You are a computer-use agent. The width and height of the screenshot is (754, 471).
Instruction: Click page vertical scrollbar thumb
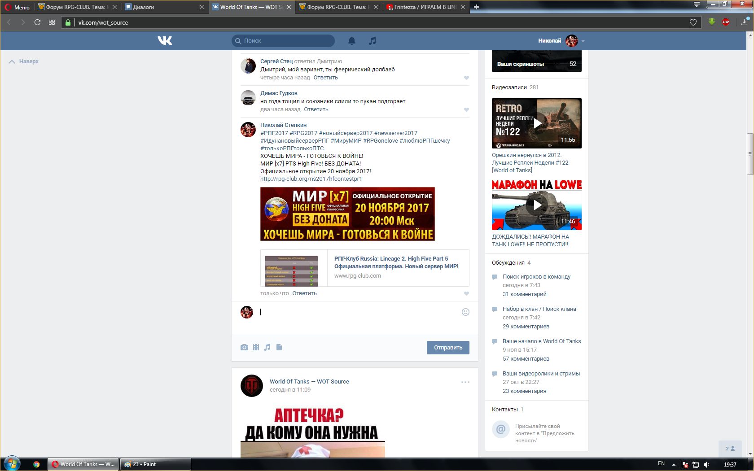[x=750, y=154]
